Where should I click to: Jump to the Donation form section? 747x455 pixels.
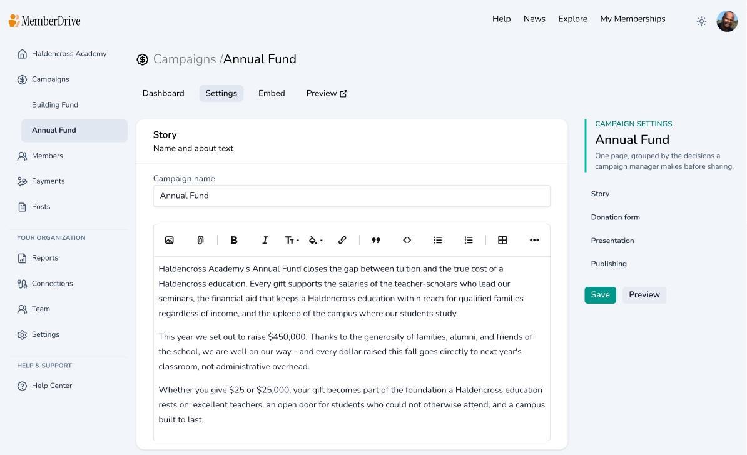(615, 217)
